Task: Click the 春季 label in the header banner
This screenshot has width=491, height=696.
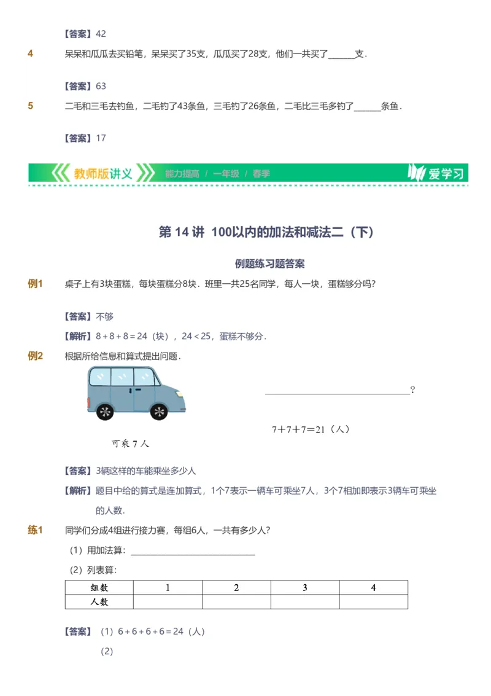Action: 260,173
